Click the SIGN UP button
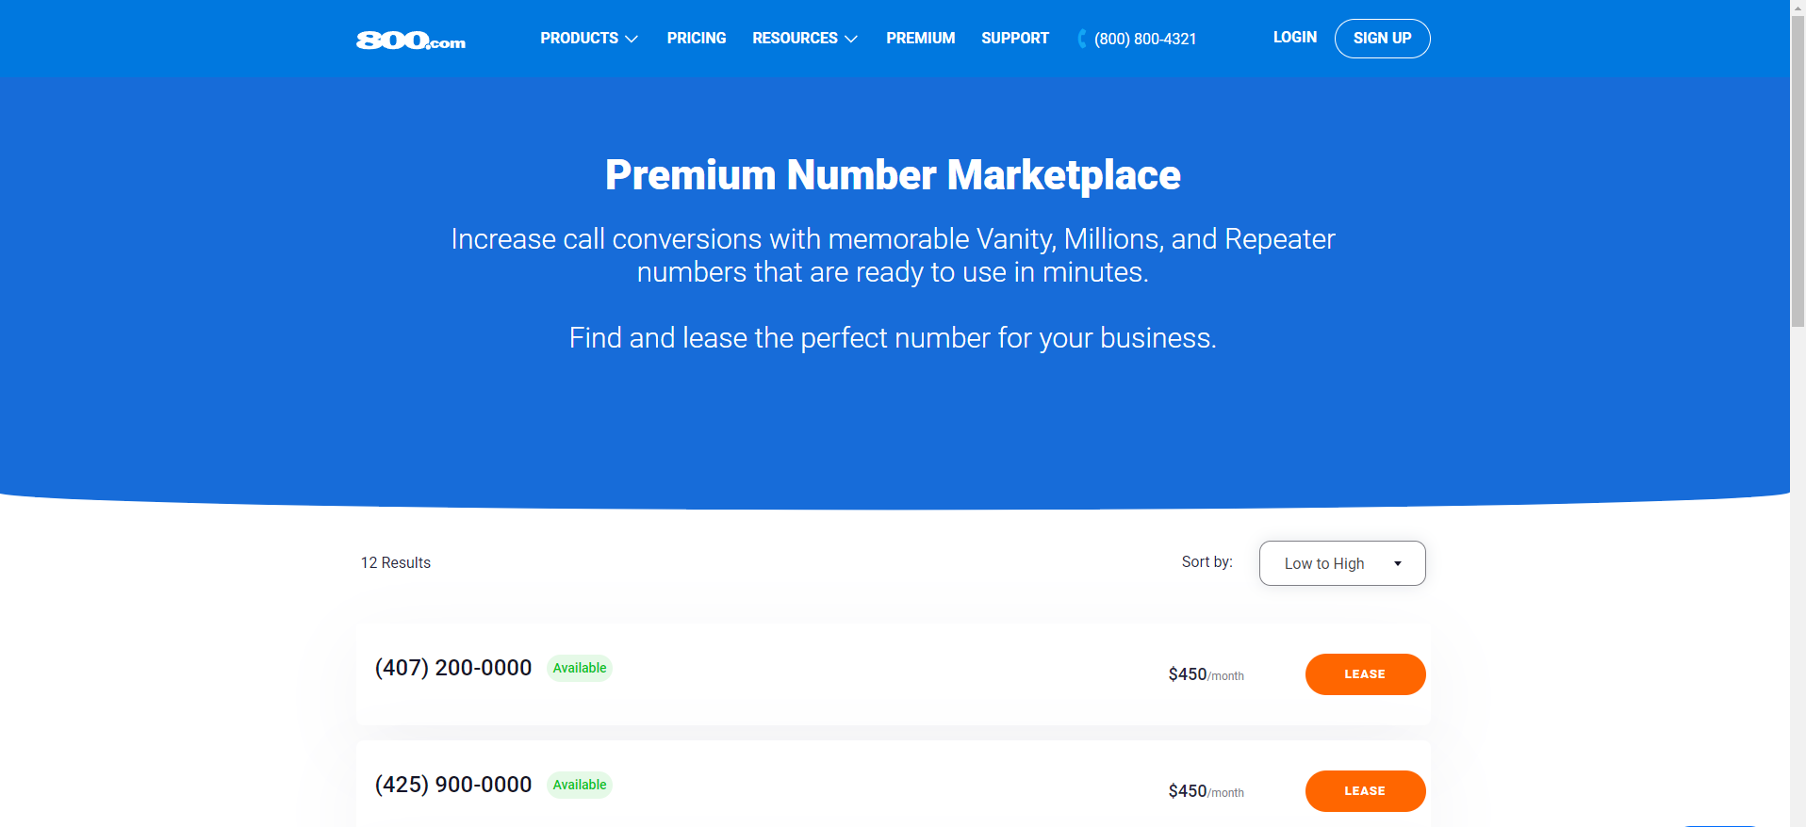This screenshot has width=1806, height=827. [1382, 39]
